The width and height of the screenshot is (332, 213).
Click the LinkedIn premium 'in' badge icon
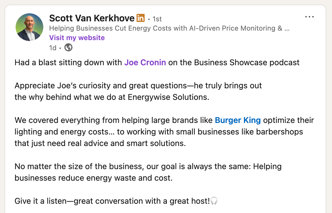(140, 18)
